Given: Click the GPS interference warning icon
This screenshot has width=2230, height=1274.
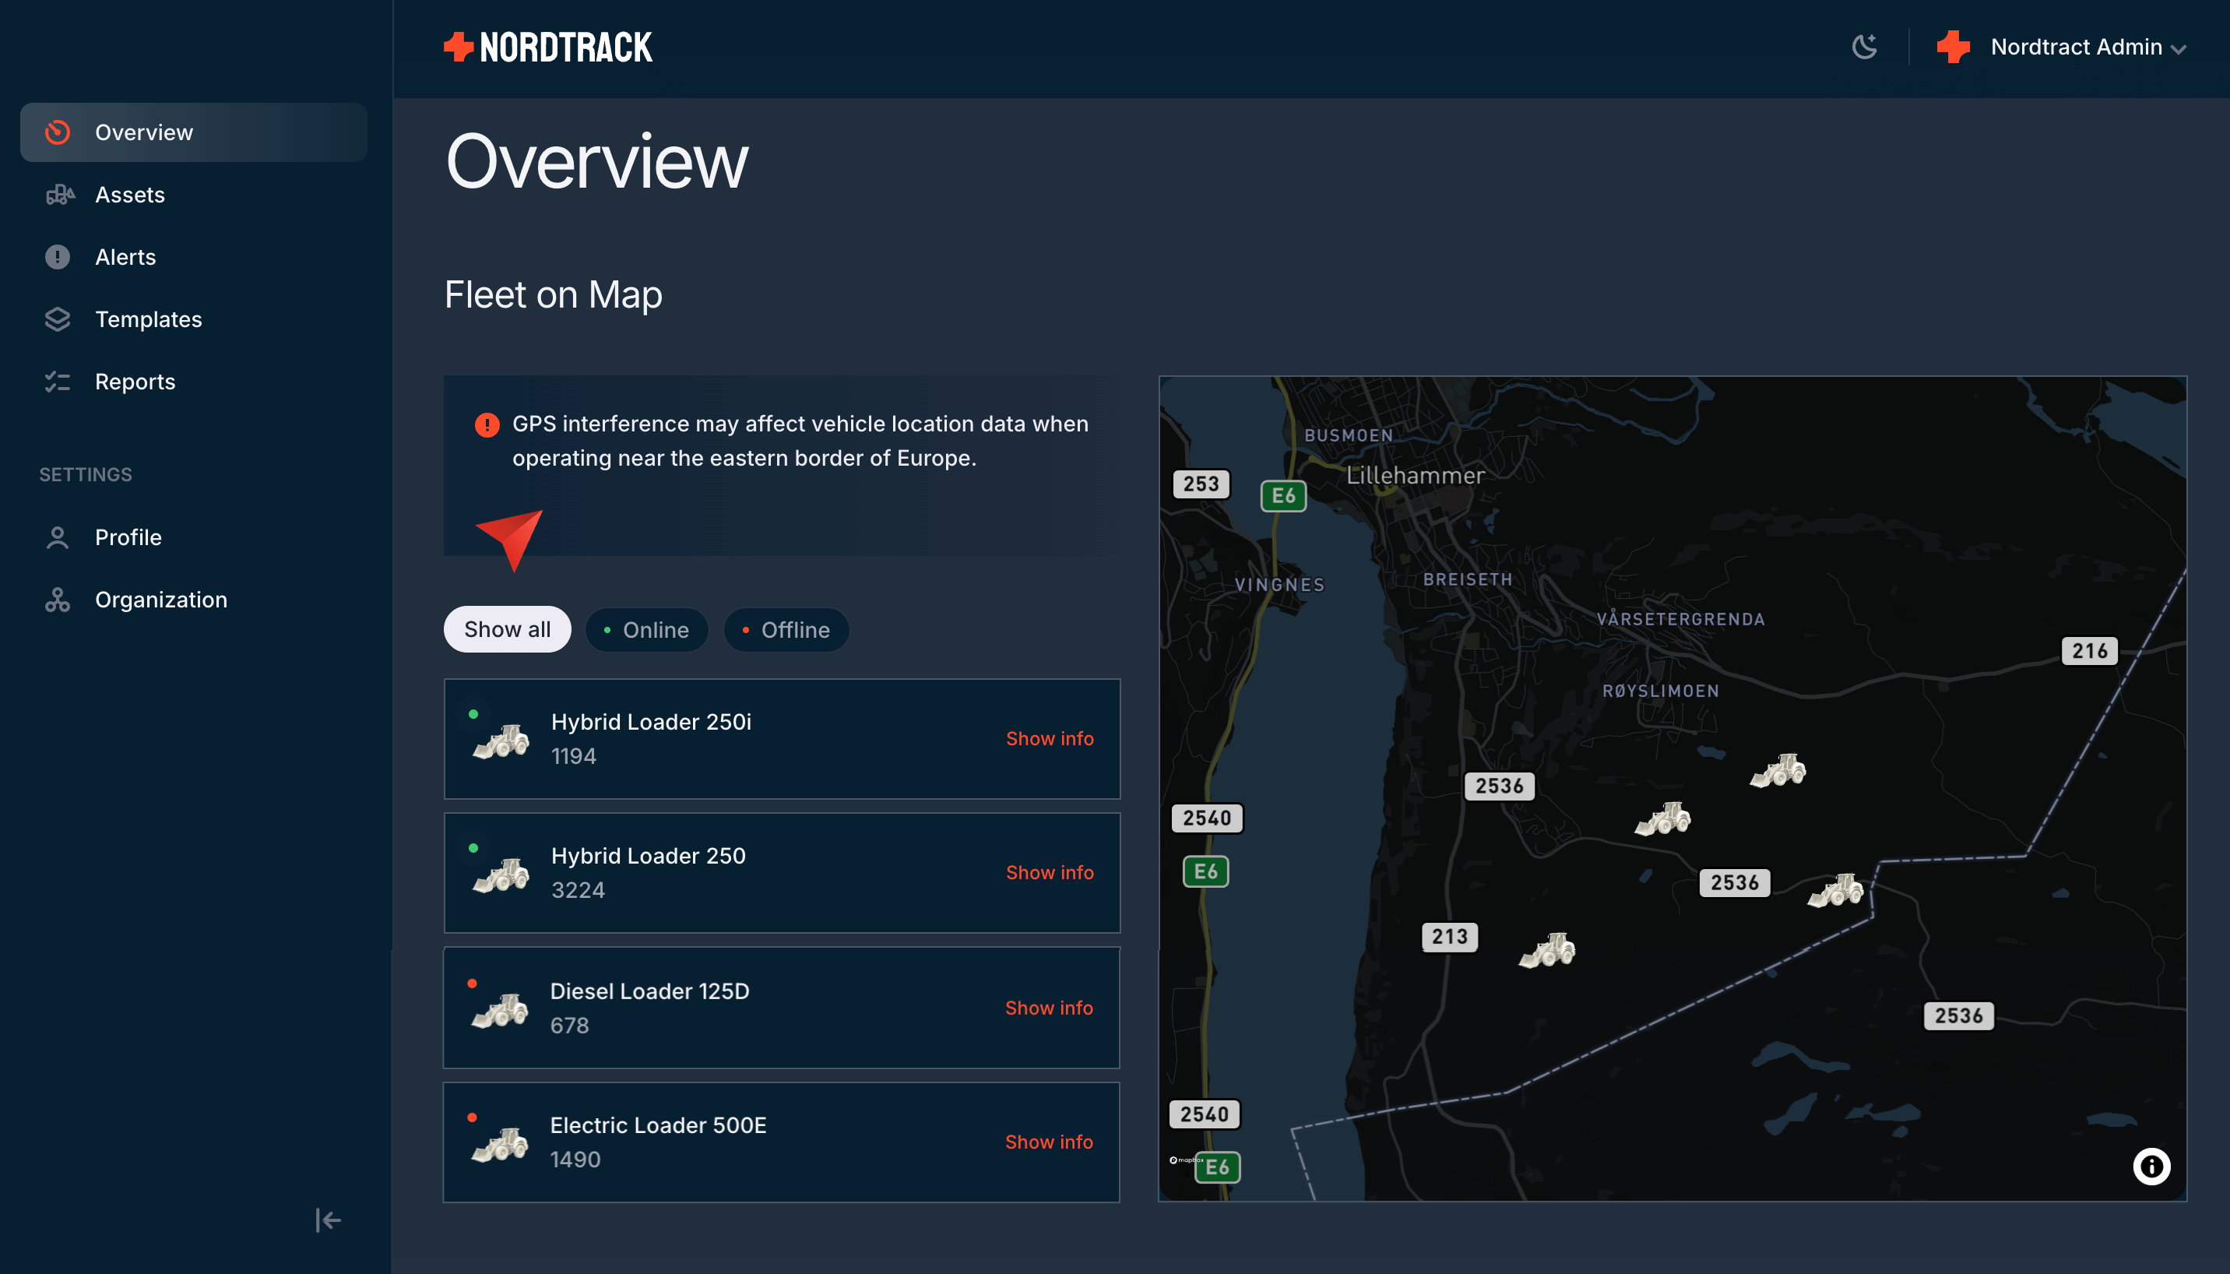Looking at the screenshot, I should pos(487,425).
